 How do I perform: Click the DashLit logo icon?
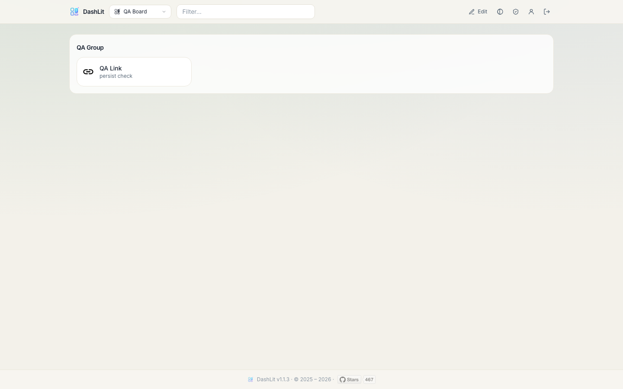point(74,12)
